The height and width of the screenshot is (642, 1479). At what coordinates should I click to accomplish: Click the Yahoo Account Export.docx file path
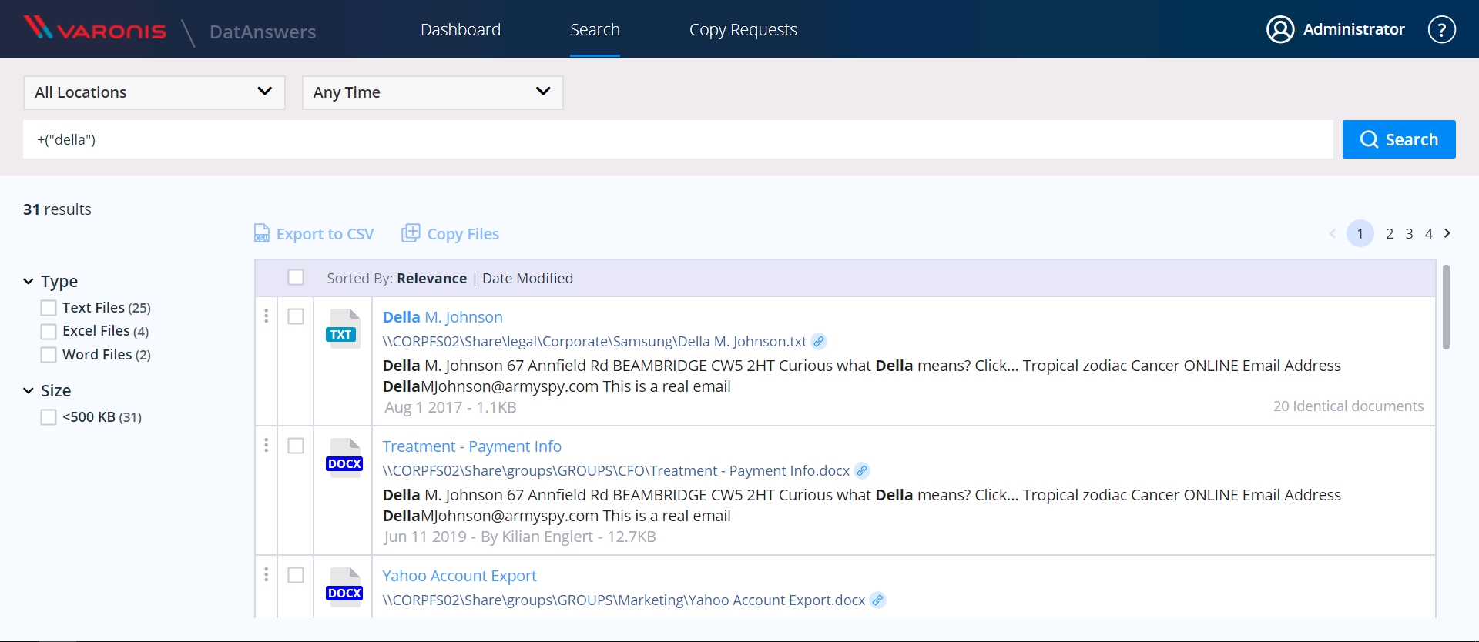(624, 600)
